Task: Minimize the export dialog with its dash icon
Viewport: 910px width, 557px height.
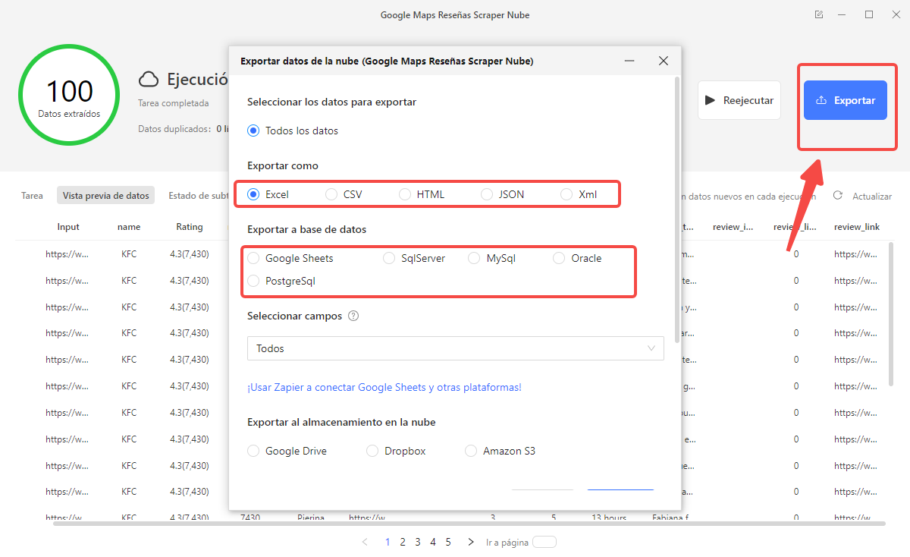Action: 629,61
